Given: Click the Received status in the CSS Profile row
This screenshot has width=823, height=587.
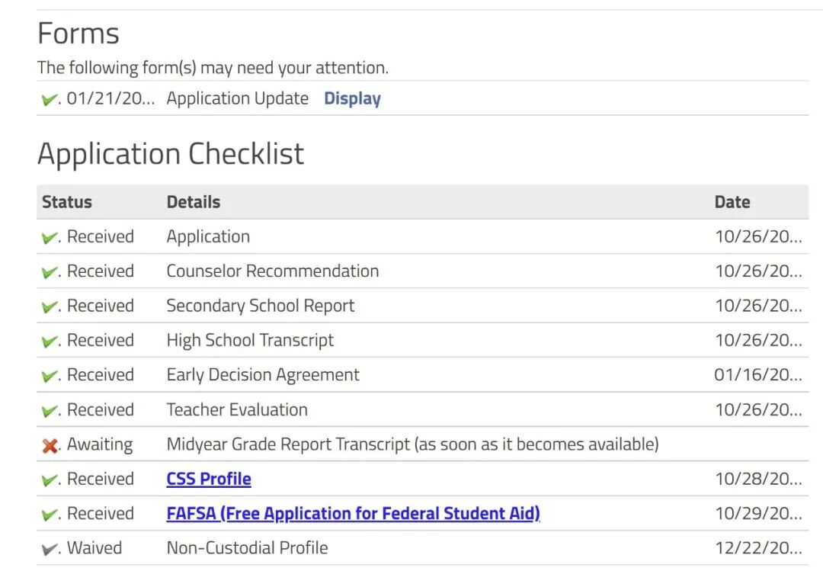Looking at the screenshot, I should click(x=101, y=479).
